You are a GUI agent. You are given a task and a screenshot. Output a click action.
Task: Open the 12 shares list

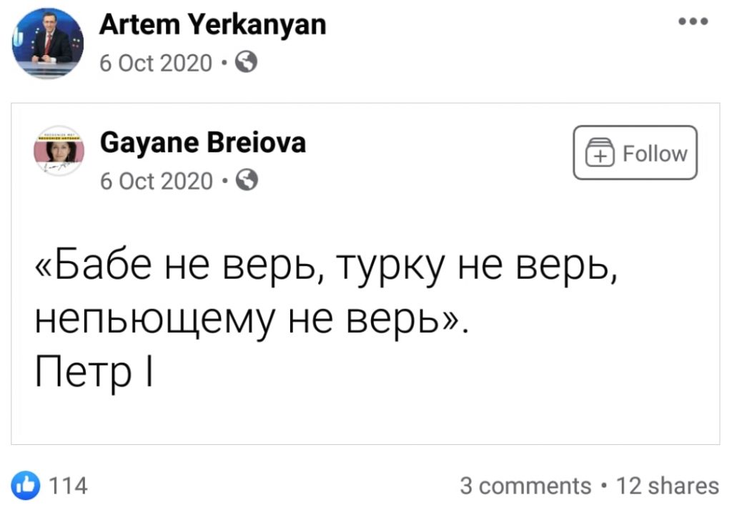click(x=668, y=486)
